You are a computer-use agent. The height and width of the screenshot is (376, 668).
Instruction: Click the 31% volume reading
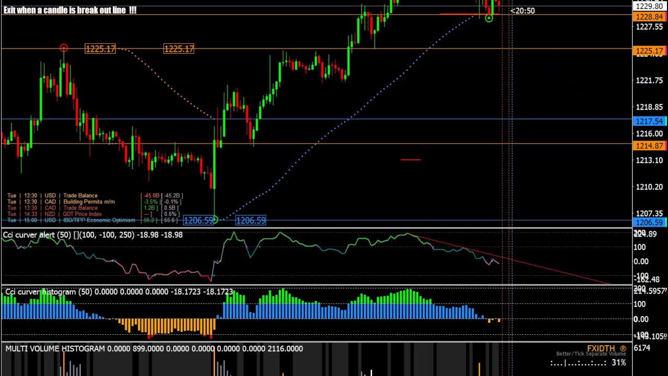pos(618,362)
